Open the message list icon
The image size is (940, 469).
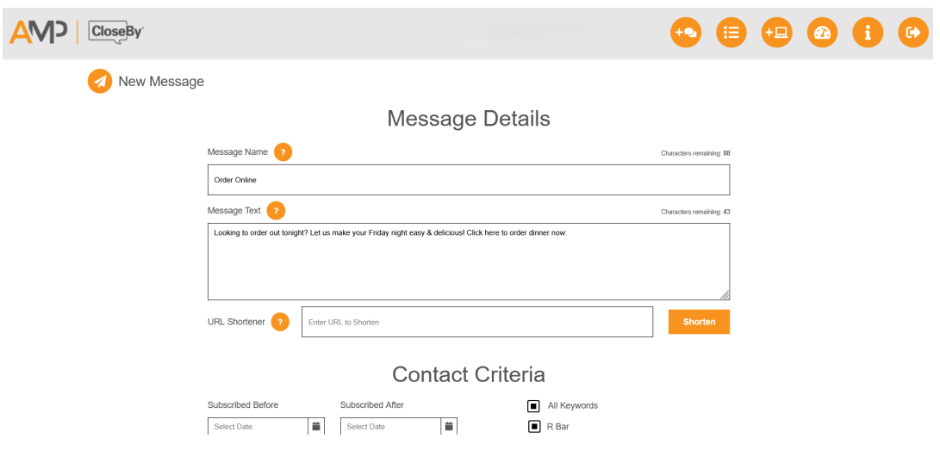pos(731,33)
